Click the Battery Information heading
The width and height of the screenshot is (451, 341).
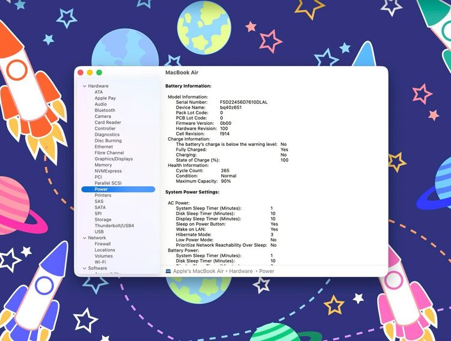[x=188, y=86]
